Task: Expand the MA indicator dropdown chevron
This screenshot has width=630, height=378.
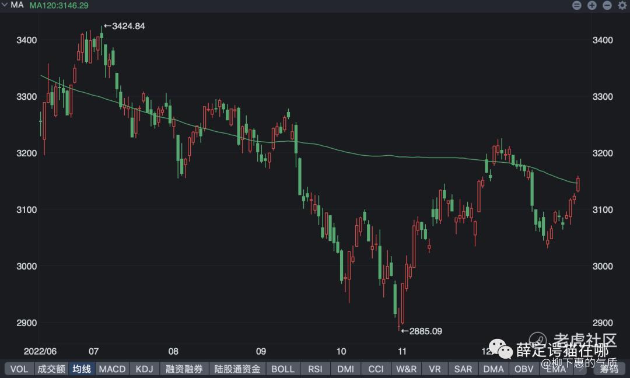Action: [5, 5]
